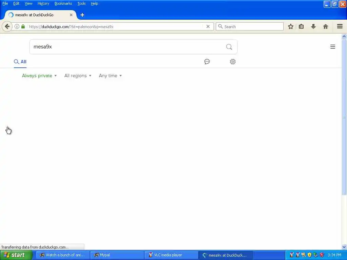This screenshot has width=347, height=260.
Task: Open a new tab with plus button
Action: pos(82,15)
